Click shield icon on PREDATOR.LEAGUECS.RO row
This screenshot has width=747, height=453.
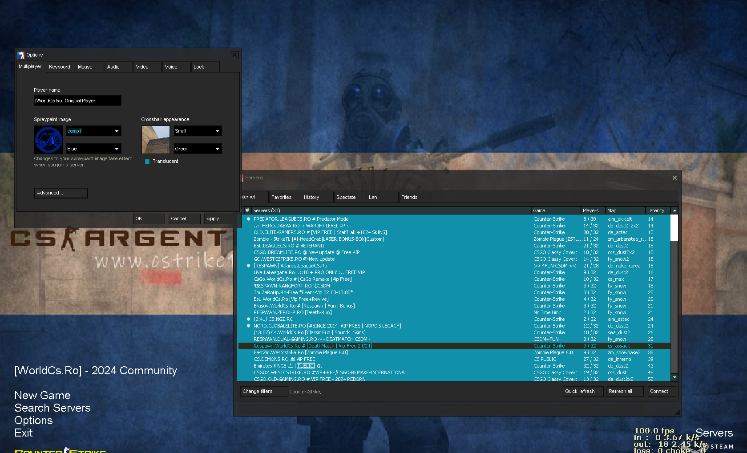[248, 219]
